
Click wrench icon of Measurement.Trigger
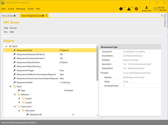[x=14, y=70]
